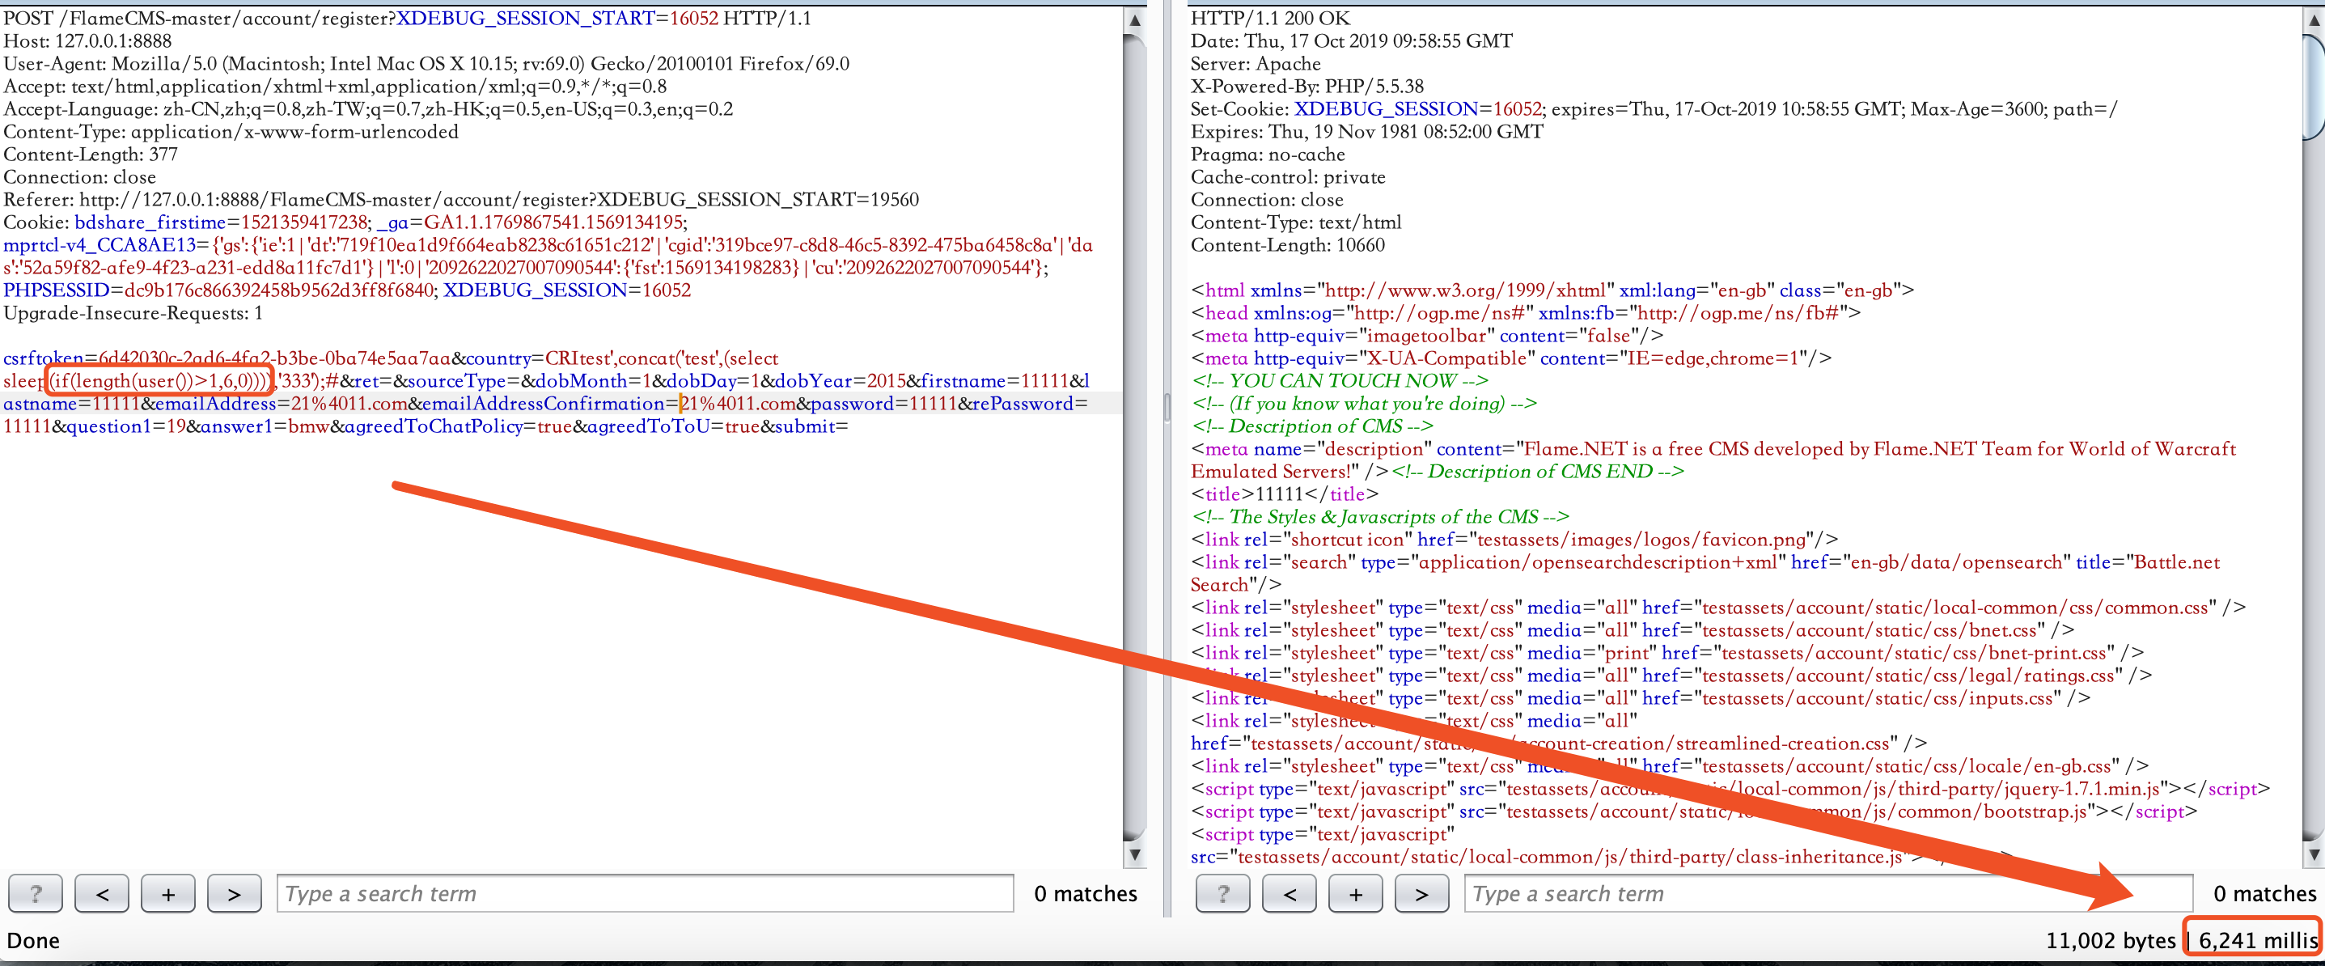
Task: Click the divider handle between request and response
Action: click(x=1167, y=407)
